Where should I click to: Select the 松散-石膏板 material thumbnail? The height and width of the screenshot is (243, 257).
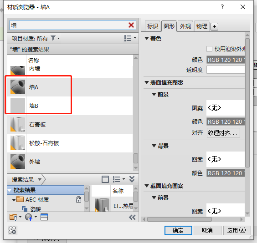18,143
